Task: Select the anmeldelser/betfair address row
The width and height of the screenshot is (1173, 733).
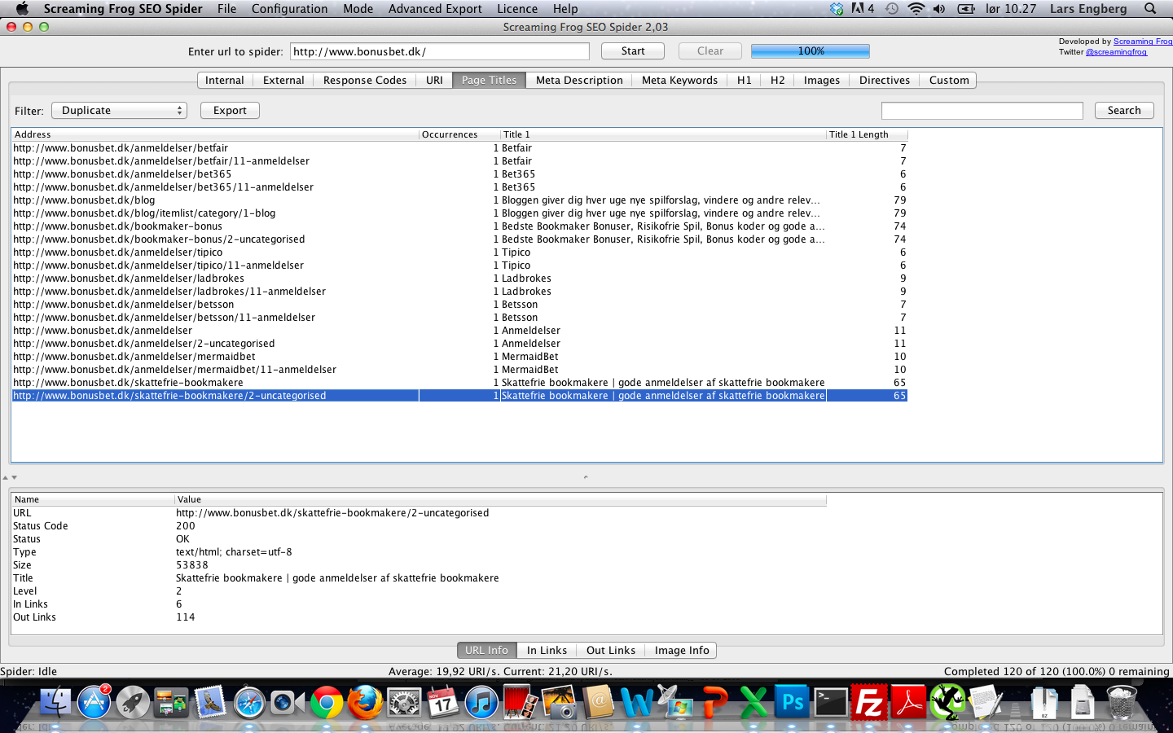Action: click(x=459, y=148)
